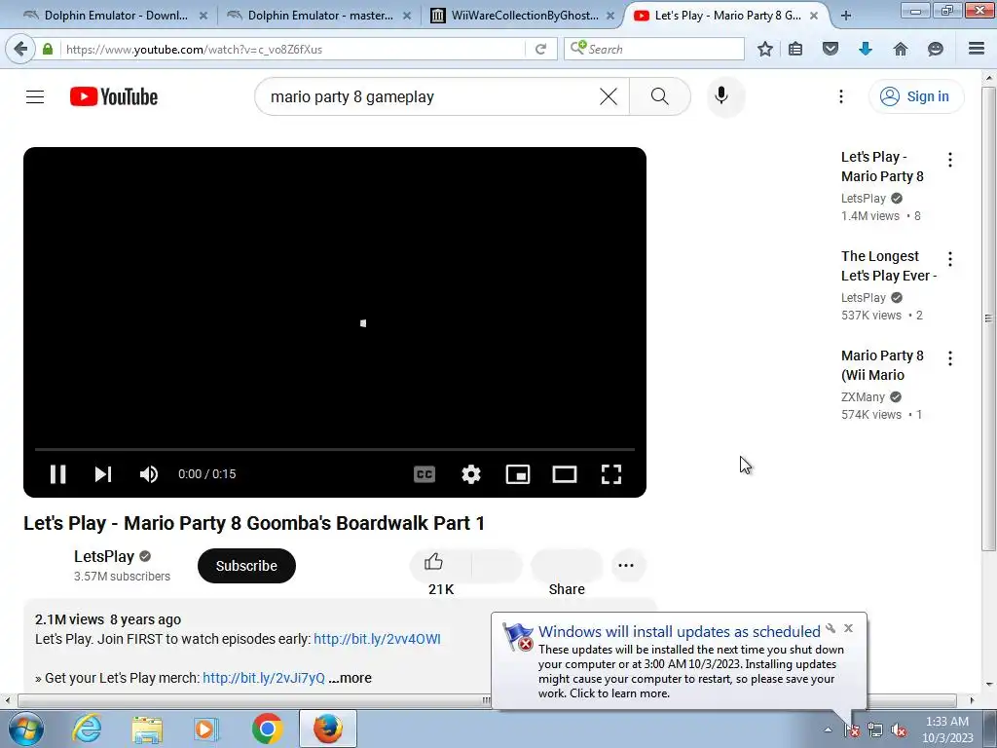The width and height of the screenshot is (997, 748).
Task: Reload the page
Action: pos(541,49)
